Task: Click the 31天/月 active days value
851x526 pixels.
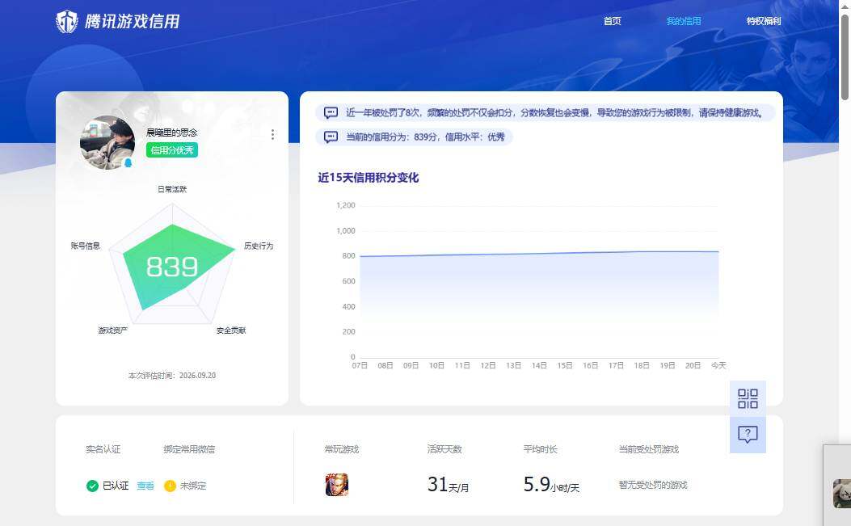Action: tap(448, 484)
